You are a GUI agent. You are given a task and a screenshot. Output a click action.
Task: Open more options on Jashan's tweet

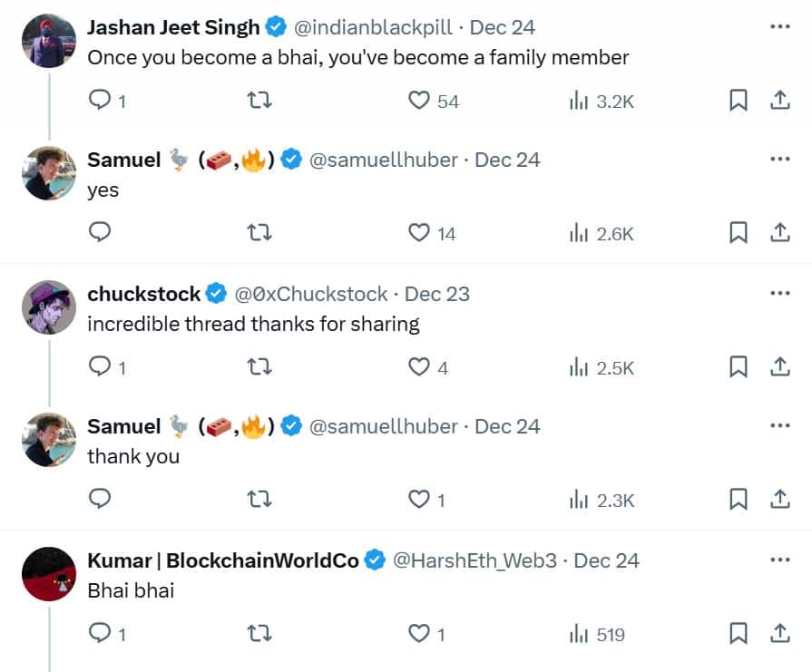point(779,27)
